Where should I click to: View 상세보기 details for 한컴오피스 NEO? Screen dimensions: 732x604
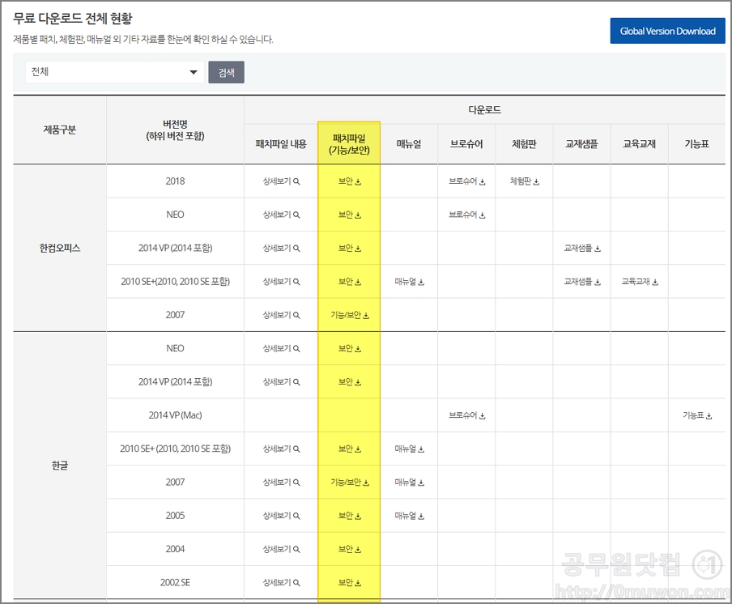(281, 215)
